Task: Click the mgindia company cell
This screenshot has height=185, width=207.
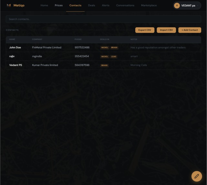Action: (37, 56)
